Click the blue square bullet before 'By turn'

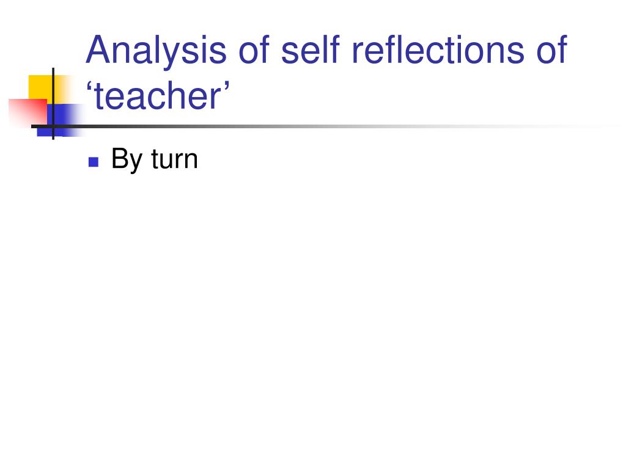pos(94,161)
